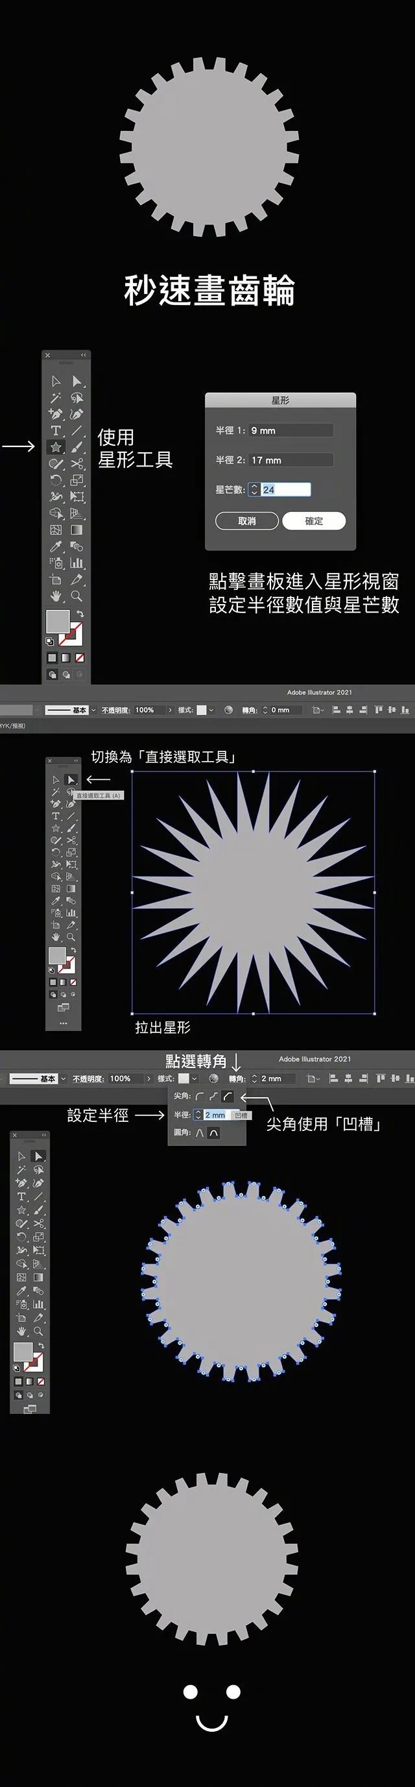The height and width of the screenshot is (1787, 415).
Task: Open 基本 stroke dropdown in 轉角 0 mm bar
Action: 93,710
